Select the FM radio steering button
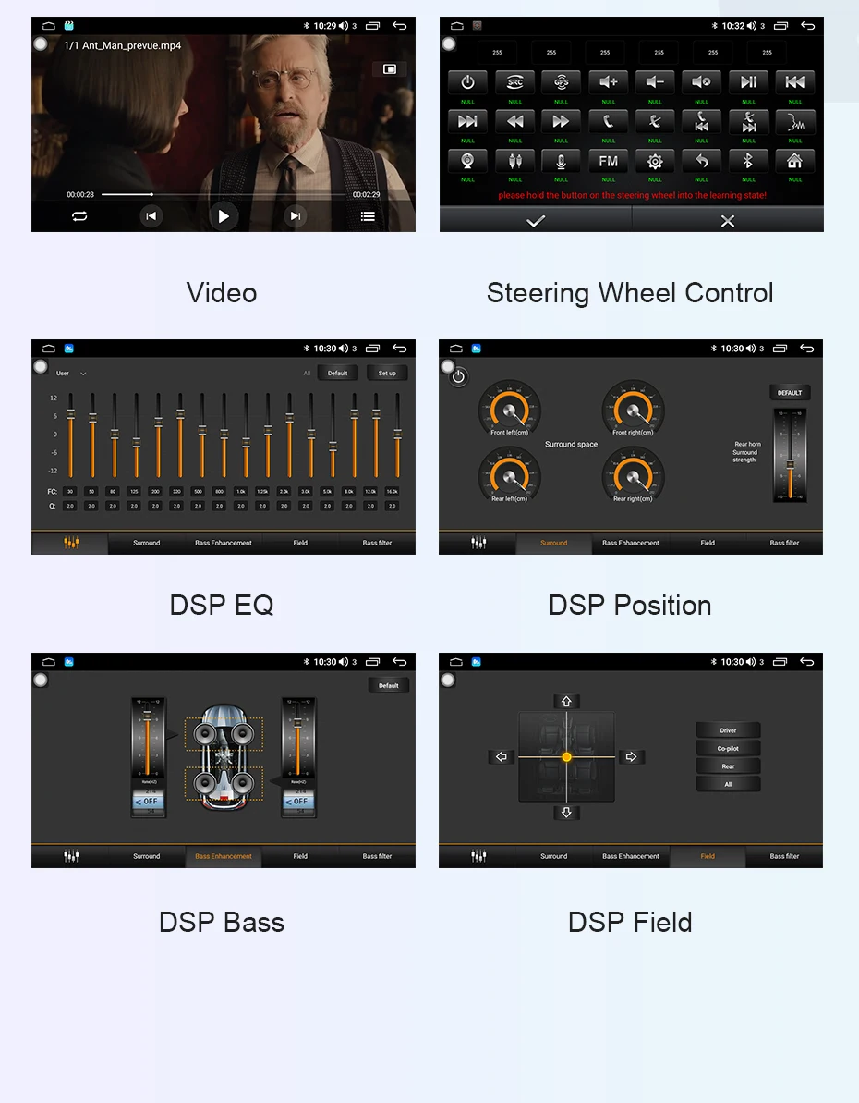This screenshot has width=859, height=1103. (x=608, y=161)
